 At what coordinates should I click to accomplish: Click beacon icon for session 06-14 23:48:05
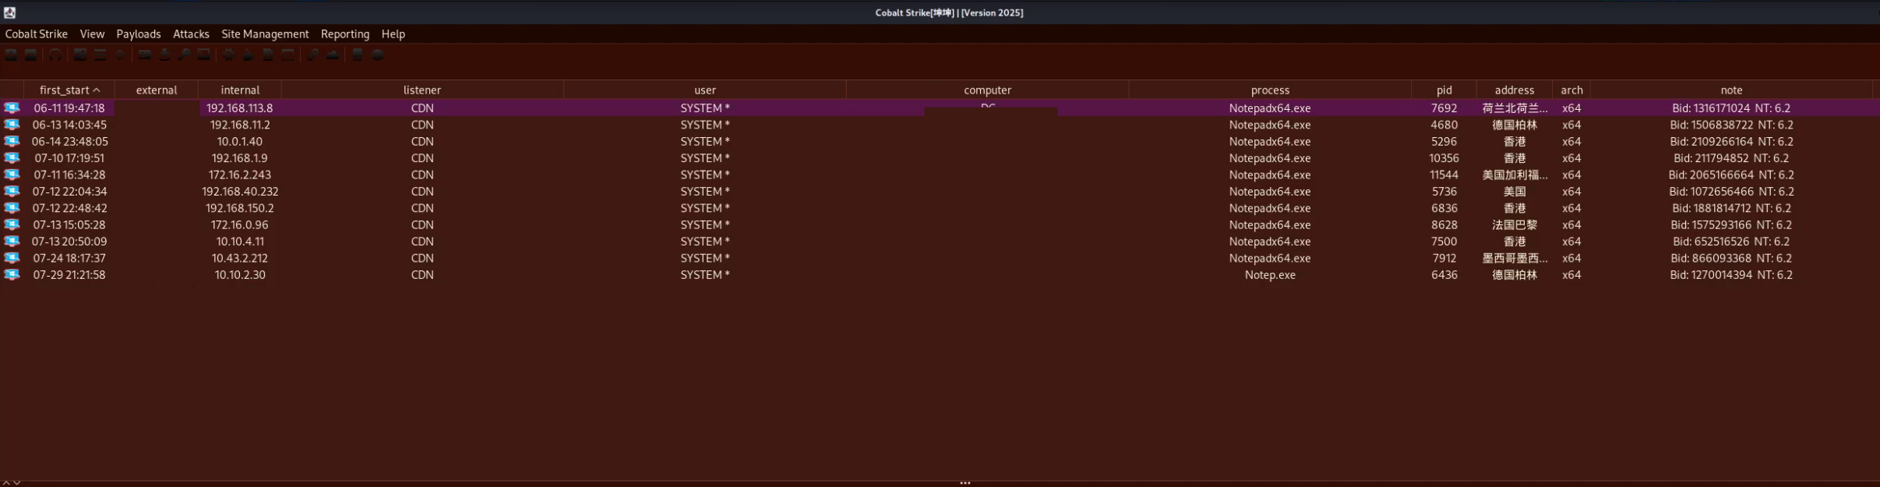[12, 141]
